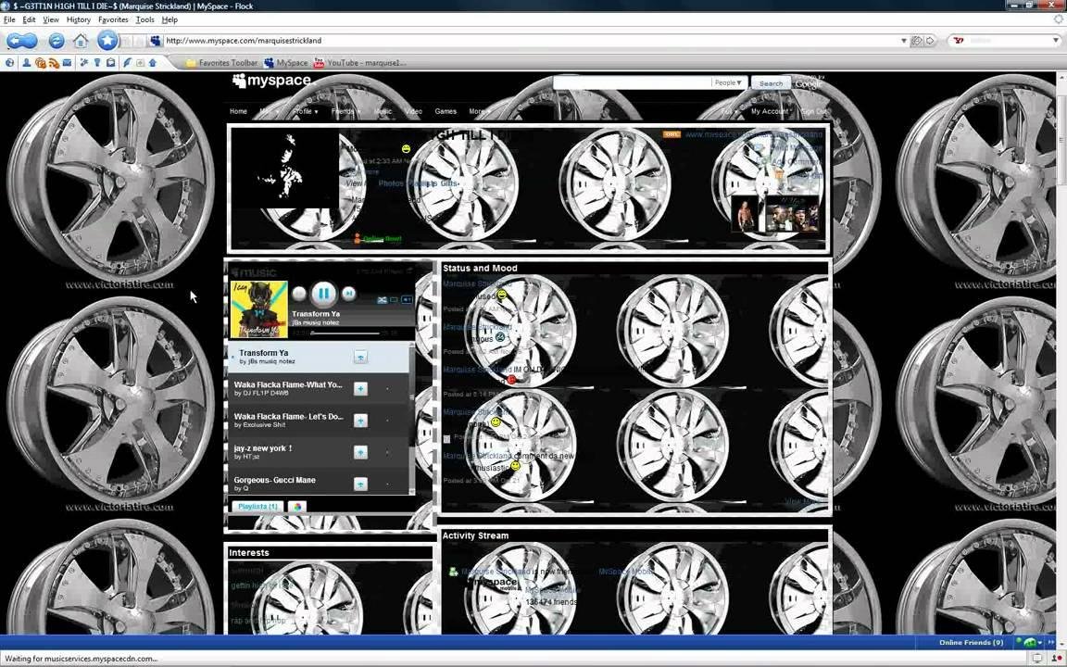The height and width of the screenshot is (667, 1067).
Task: Expand the People search filter dropdown
Action: [729, 83]
